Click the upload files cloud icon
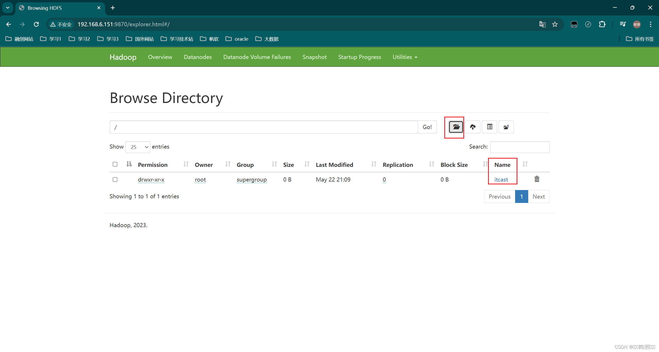659x352 pixels. click(473, 127)
